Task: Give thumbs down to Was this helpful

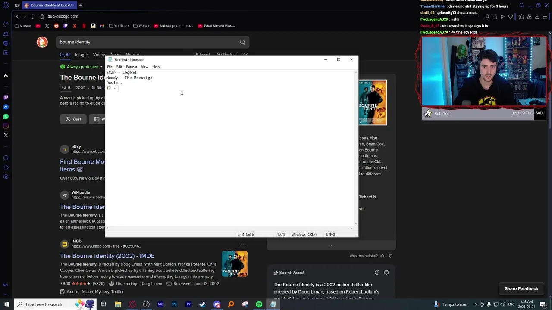Action: [390, 256]
